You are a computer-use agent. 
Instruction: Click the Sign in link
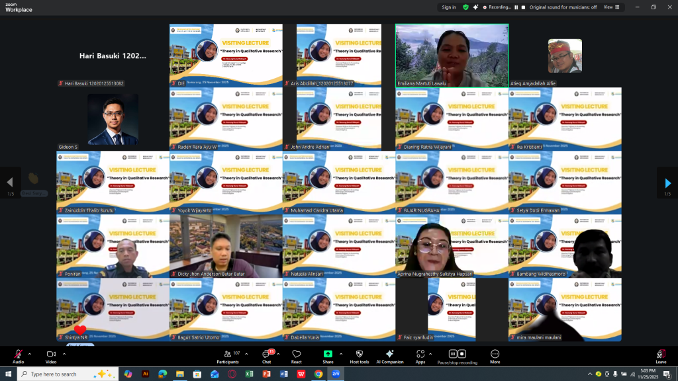coord(449,7)
